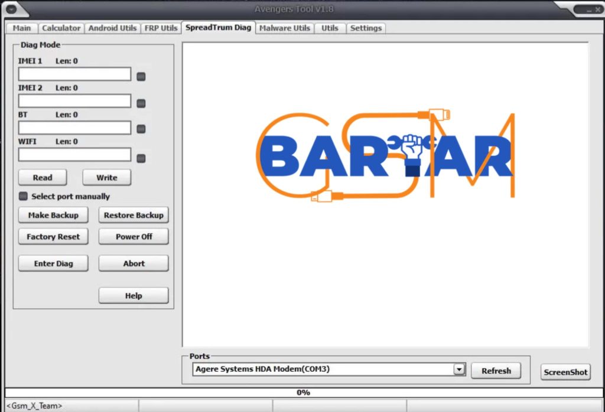This screenshot has width=605, height=412.
Task: Click Make Backup button
Action: pyautogui.click(x=53, y=215)
